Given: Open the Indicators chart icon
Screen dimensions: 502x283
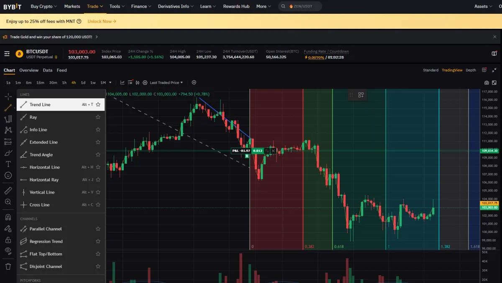Looking at the screenshot, I should pyautogui.click(x=123, y=82).
